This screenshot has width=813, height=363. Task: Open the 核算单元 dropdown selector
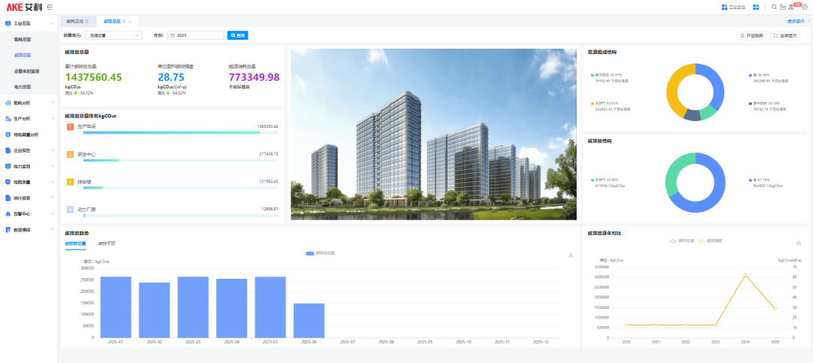[113, 35]
